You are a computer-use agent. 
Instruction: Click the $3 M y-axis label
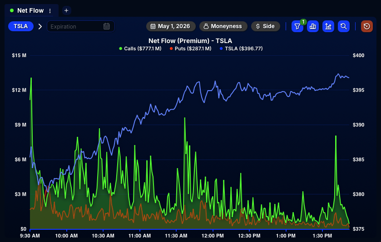[x=20, y=194]
